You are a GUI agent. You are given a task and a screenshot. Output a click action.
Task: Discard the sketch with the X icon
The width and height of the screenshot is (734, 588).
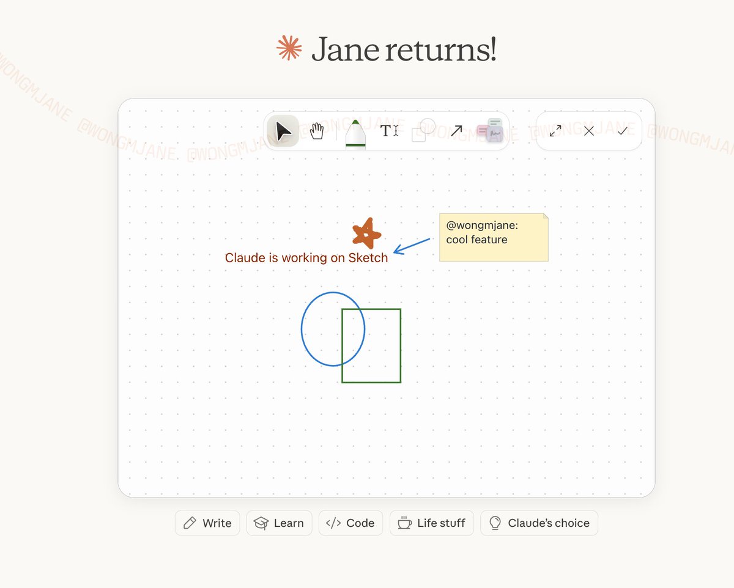[589, 131]
